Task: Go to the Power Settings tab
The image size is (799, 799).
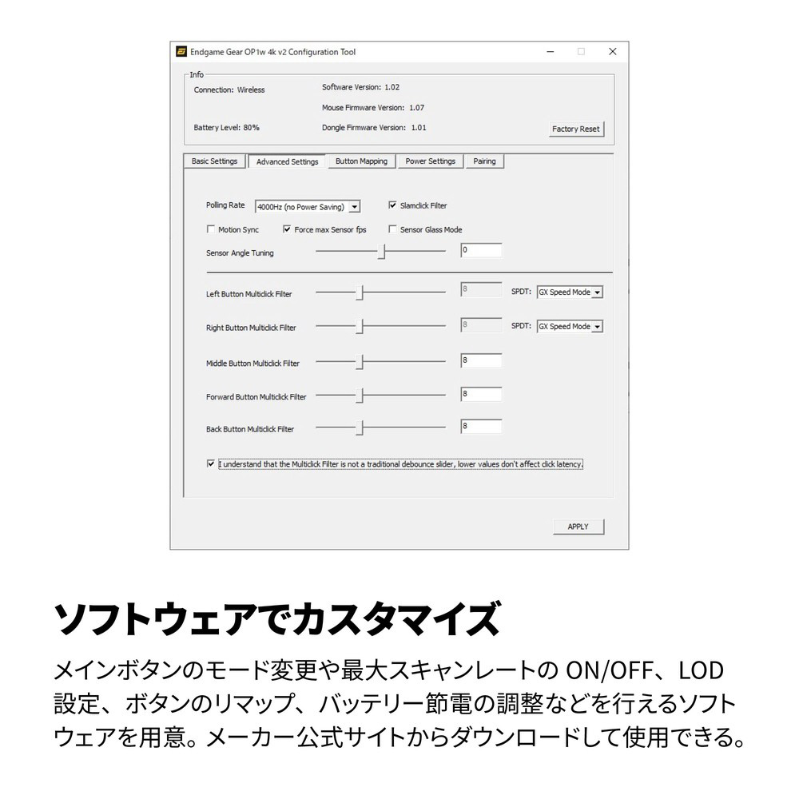Action: [x=430, y=161]
